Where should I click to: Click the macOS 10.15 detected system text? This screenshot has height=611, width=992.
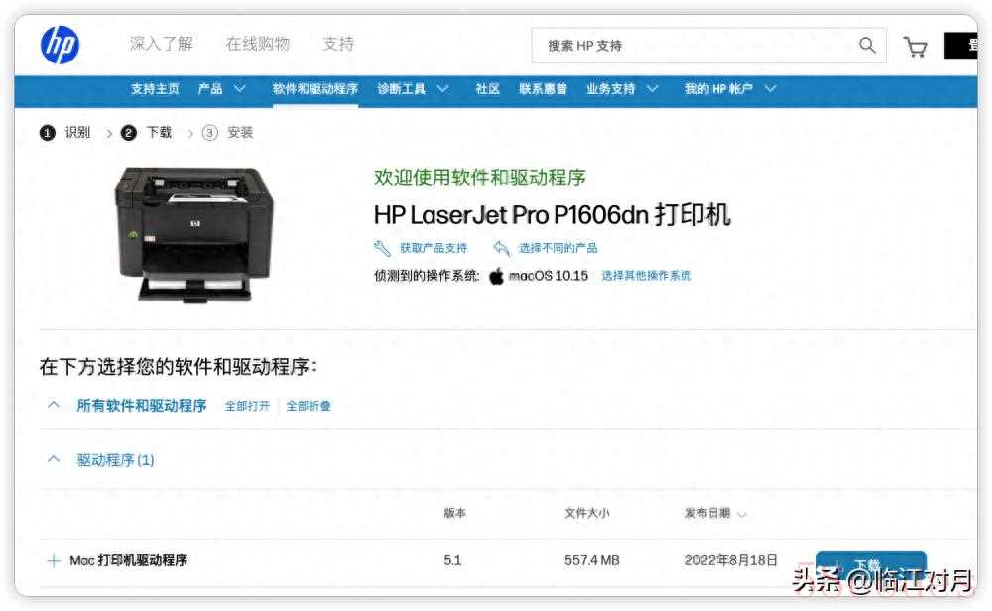[549, 276]
